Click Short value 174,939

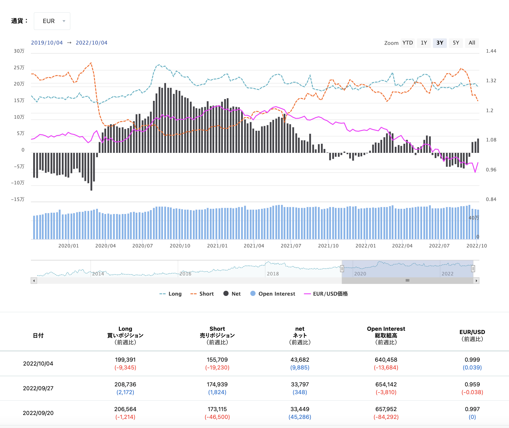click(217, 384)
